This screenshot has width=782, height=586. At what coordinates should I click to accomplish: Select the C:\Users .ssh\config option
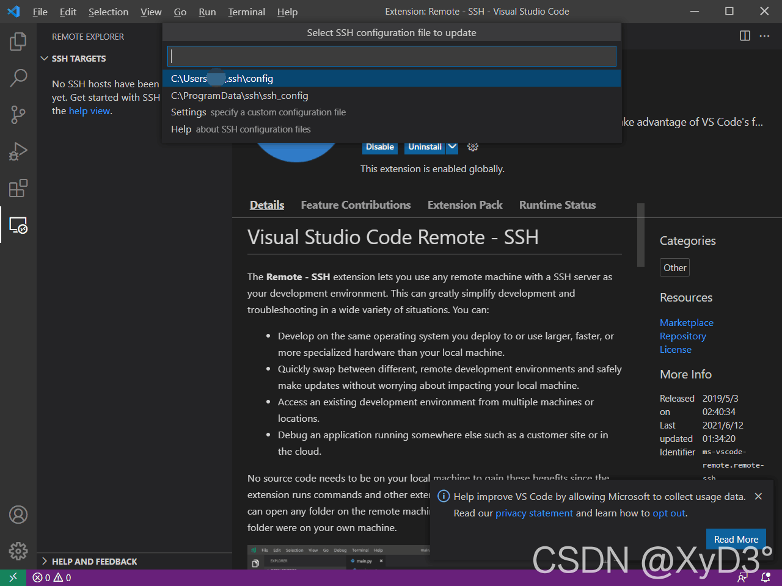point(392,78)
